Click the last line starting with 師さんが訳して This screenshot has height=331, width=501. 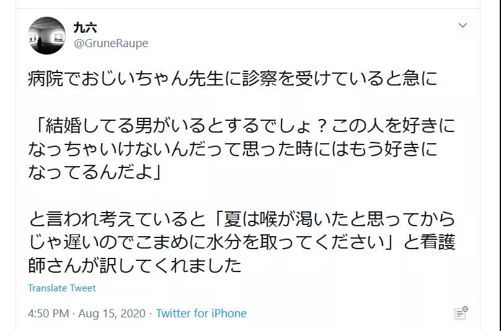coord(135,265)
